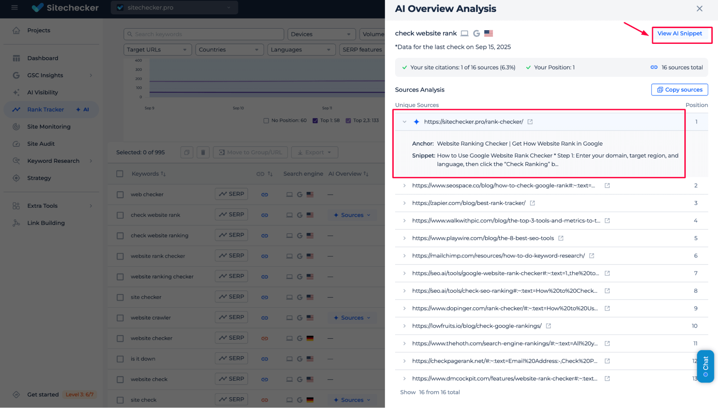Click the copy icon next to Selected count
The width and height of the screenshot is (718, 408).
click(x=187, y=152)
